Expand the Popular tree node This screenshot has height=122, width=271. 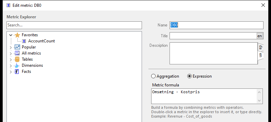(x=11, y=47)
